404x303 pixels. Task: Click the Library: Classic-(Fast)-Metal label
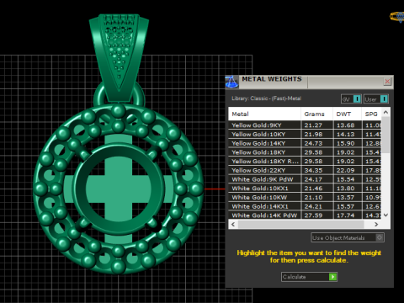tap(266, 98)
